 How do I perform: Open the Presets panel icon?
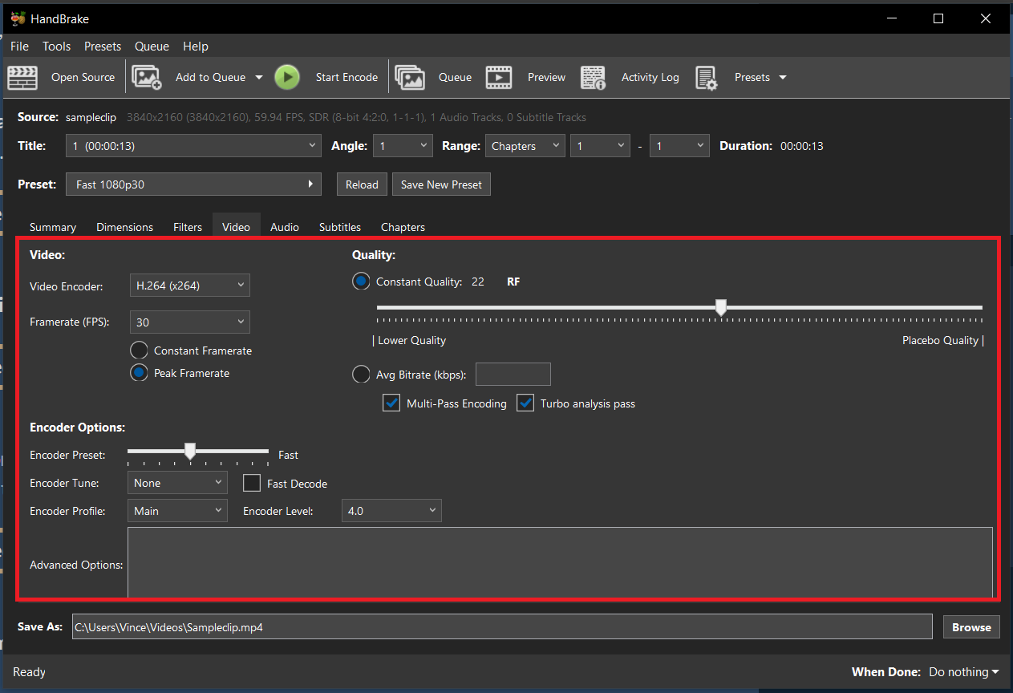click(707, 77)
